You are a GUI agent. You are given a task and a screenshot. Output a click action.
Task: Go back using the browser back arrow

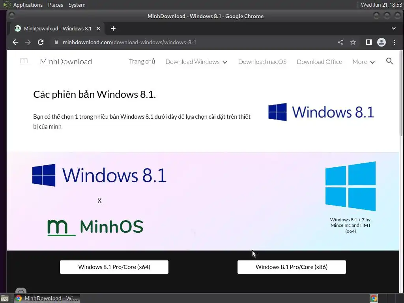point(15,42)
